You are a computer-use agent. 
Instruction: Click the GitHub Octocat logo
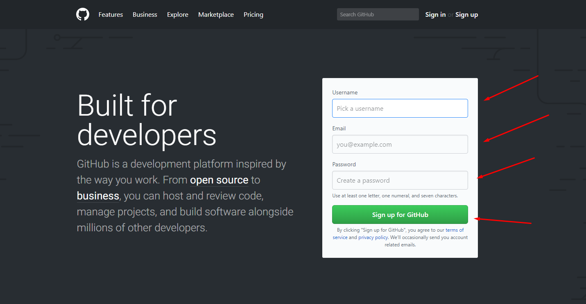83,15
